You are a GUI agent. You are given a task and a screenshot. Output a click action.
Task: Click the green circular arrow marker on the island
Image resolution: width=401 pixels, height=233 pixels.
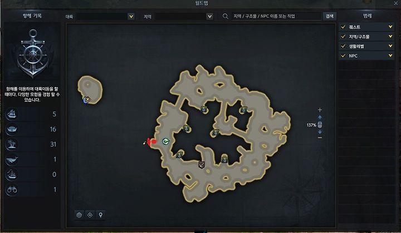tap(166, 141)
